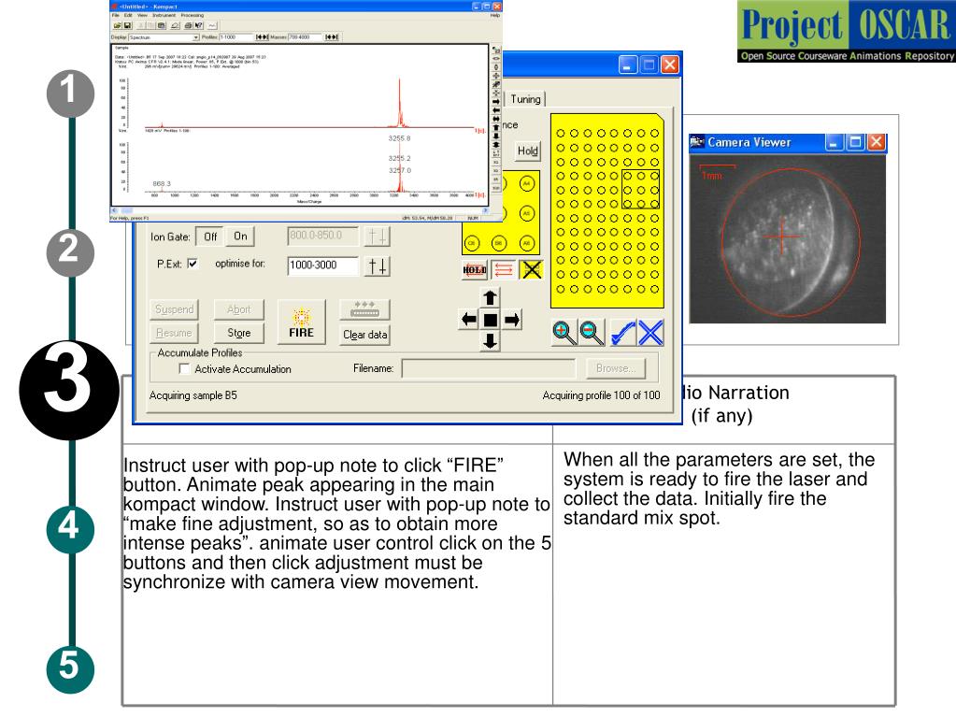
Task: Click the well A6 circle in sample view
Action: pos(527,243)
